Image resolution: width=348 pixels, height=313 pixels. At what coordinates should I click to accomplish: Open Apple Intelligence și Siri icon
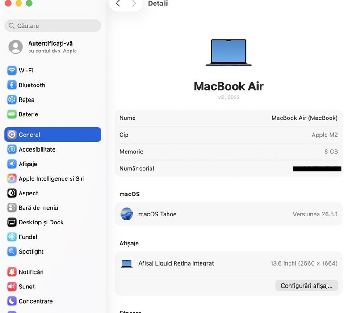pyautogui.click(x=12, y=178)
